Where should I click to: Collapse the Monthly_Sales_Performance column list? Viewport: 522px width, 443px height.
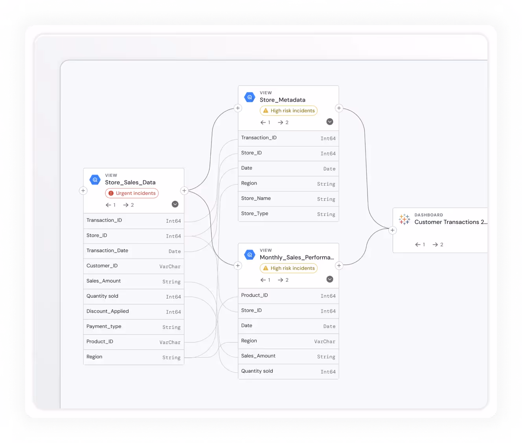330,279
